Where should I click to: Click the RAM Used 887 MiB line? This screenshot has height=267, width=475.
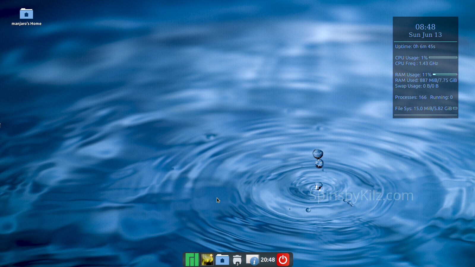tap(426, 80)
